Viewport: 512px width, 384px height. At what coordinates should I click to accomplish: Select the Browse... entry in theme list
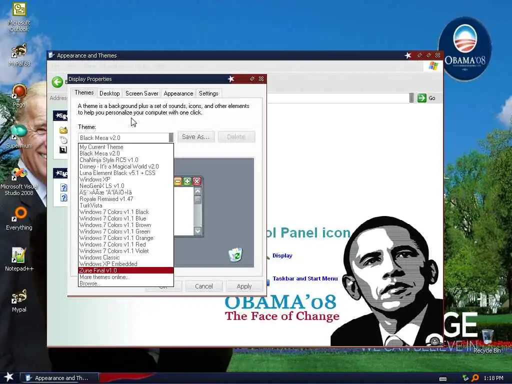click(x=125, y=284)
